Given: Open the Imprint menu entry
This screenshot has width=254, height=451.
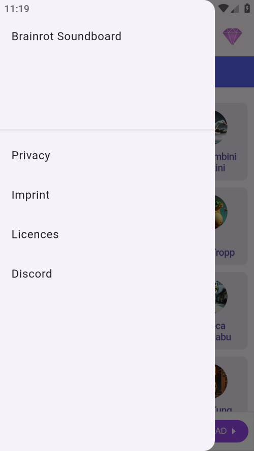Looking at the screenshot, I should (107, 195).
